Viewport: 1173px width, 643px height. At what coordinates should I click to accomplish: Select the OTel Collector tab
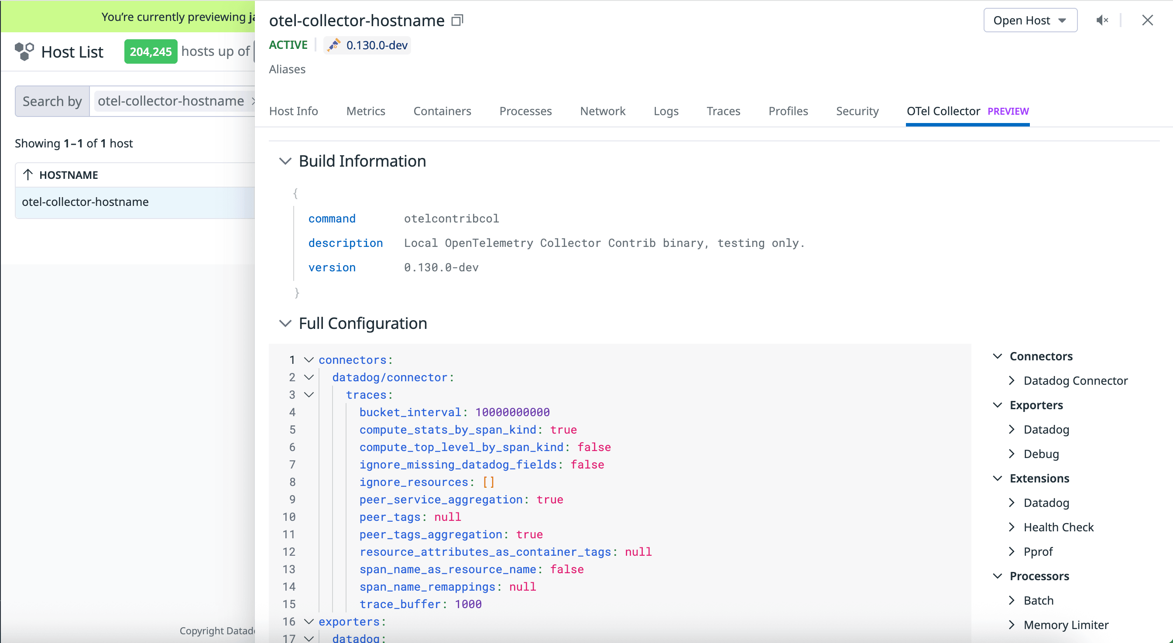pyautogui.click(x=967, y=111)
